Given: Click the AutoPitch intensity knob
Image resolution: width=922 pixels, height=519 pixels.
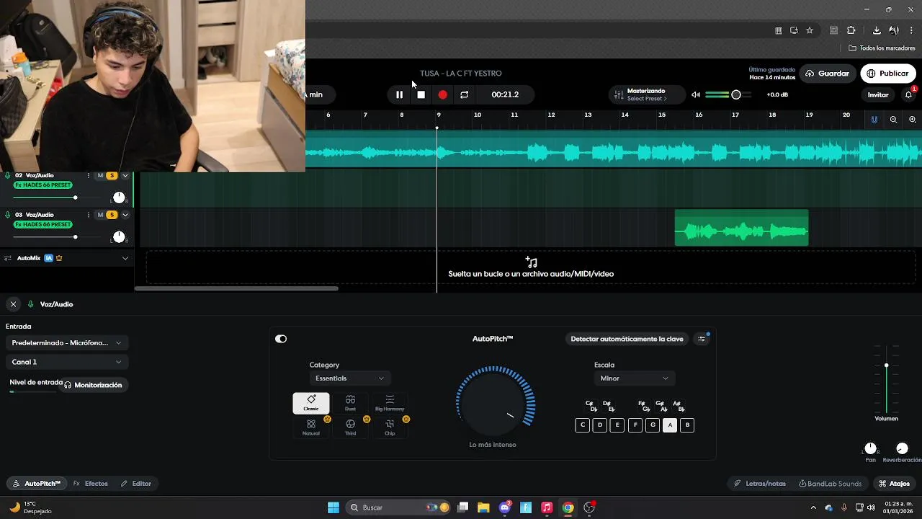Looking at the screenshot, I should [493, 404].
